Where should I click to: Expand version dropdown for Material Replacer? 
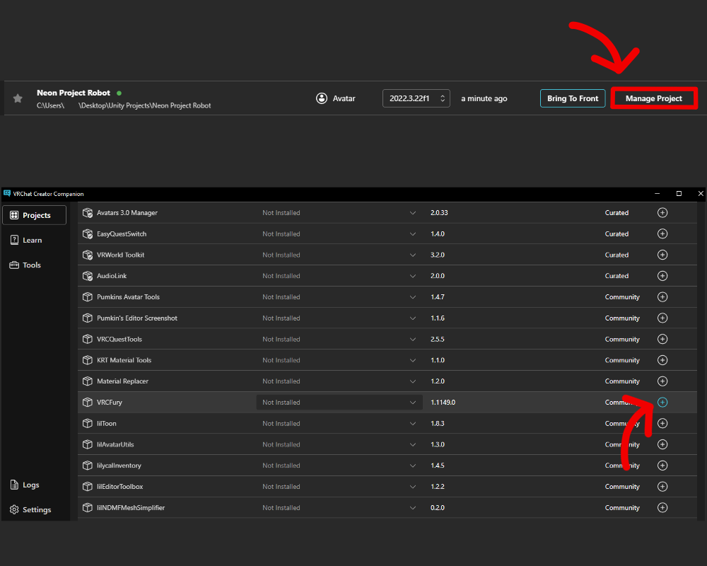click(413, 381)
